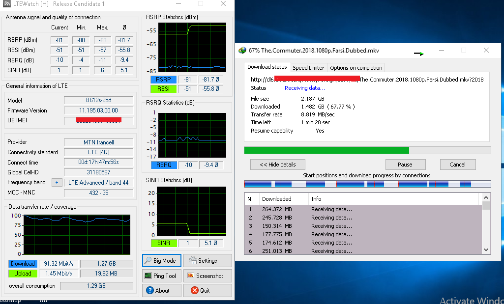Image resolution: width=504 pixels, height=304 pixels.
Task: Click the green SINR legend label
Action: [x=164, y=243]
